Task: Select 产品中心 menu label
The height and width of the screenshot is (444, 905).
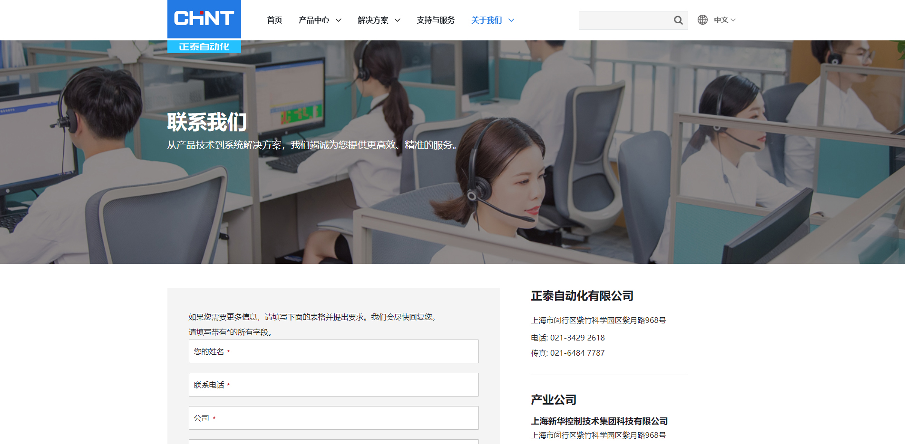Action: (x=313, y=20)
